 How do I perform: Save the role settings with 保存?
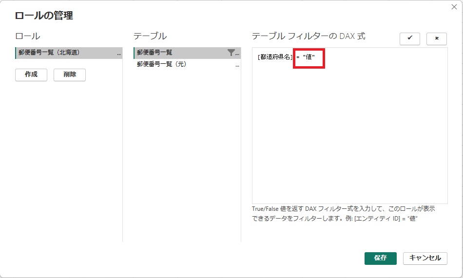(x=380, y=258)
